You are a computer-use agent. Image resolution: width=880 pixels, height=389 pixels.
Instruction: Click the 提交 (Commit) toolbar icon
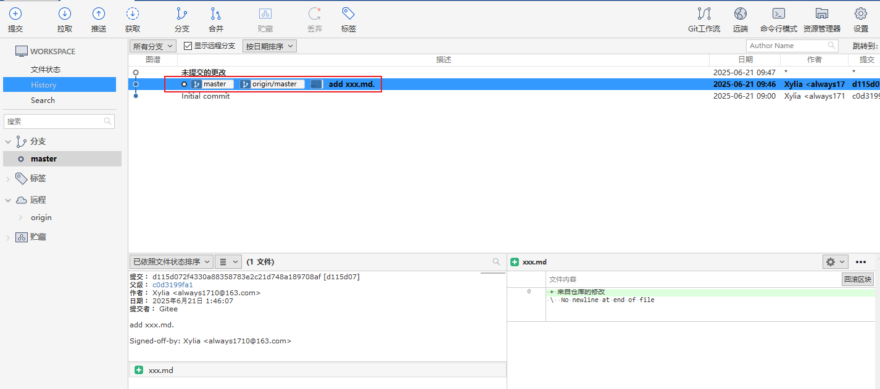tap(15, 14)
